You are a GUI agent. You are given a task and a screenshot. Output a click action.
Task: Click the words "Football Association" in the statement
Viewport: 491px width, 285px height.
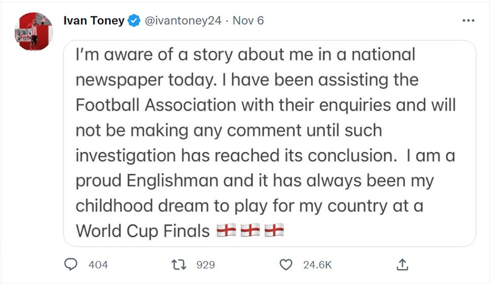(156, 105)
